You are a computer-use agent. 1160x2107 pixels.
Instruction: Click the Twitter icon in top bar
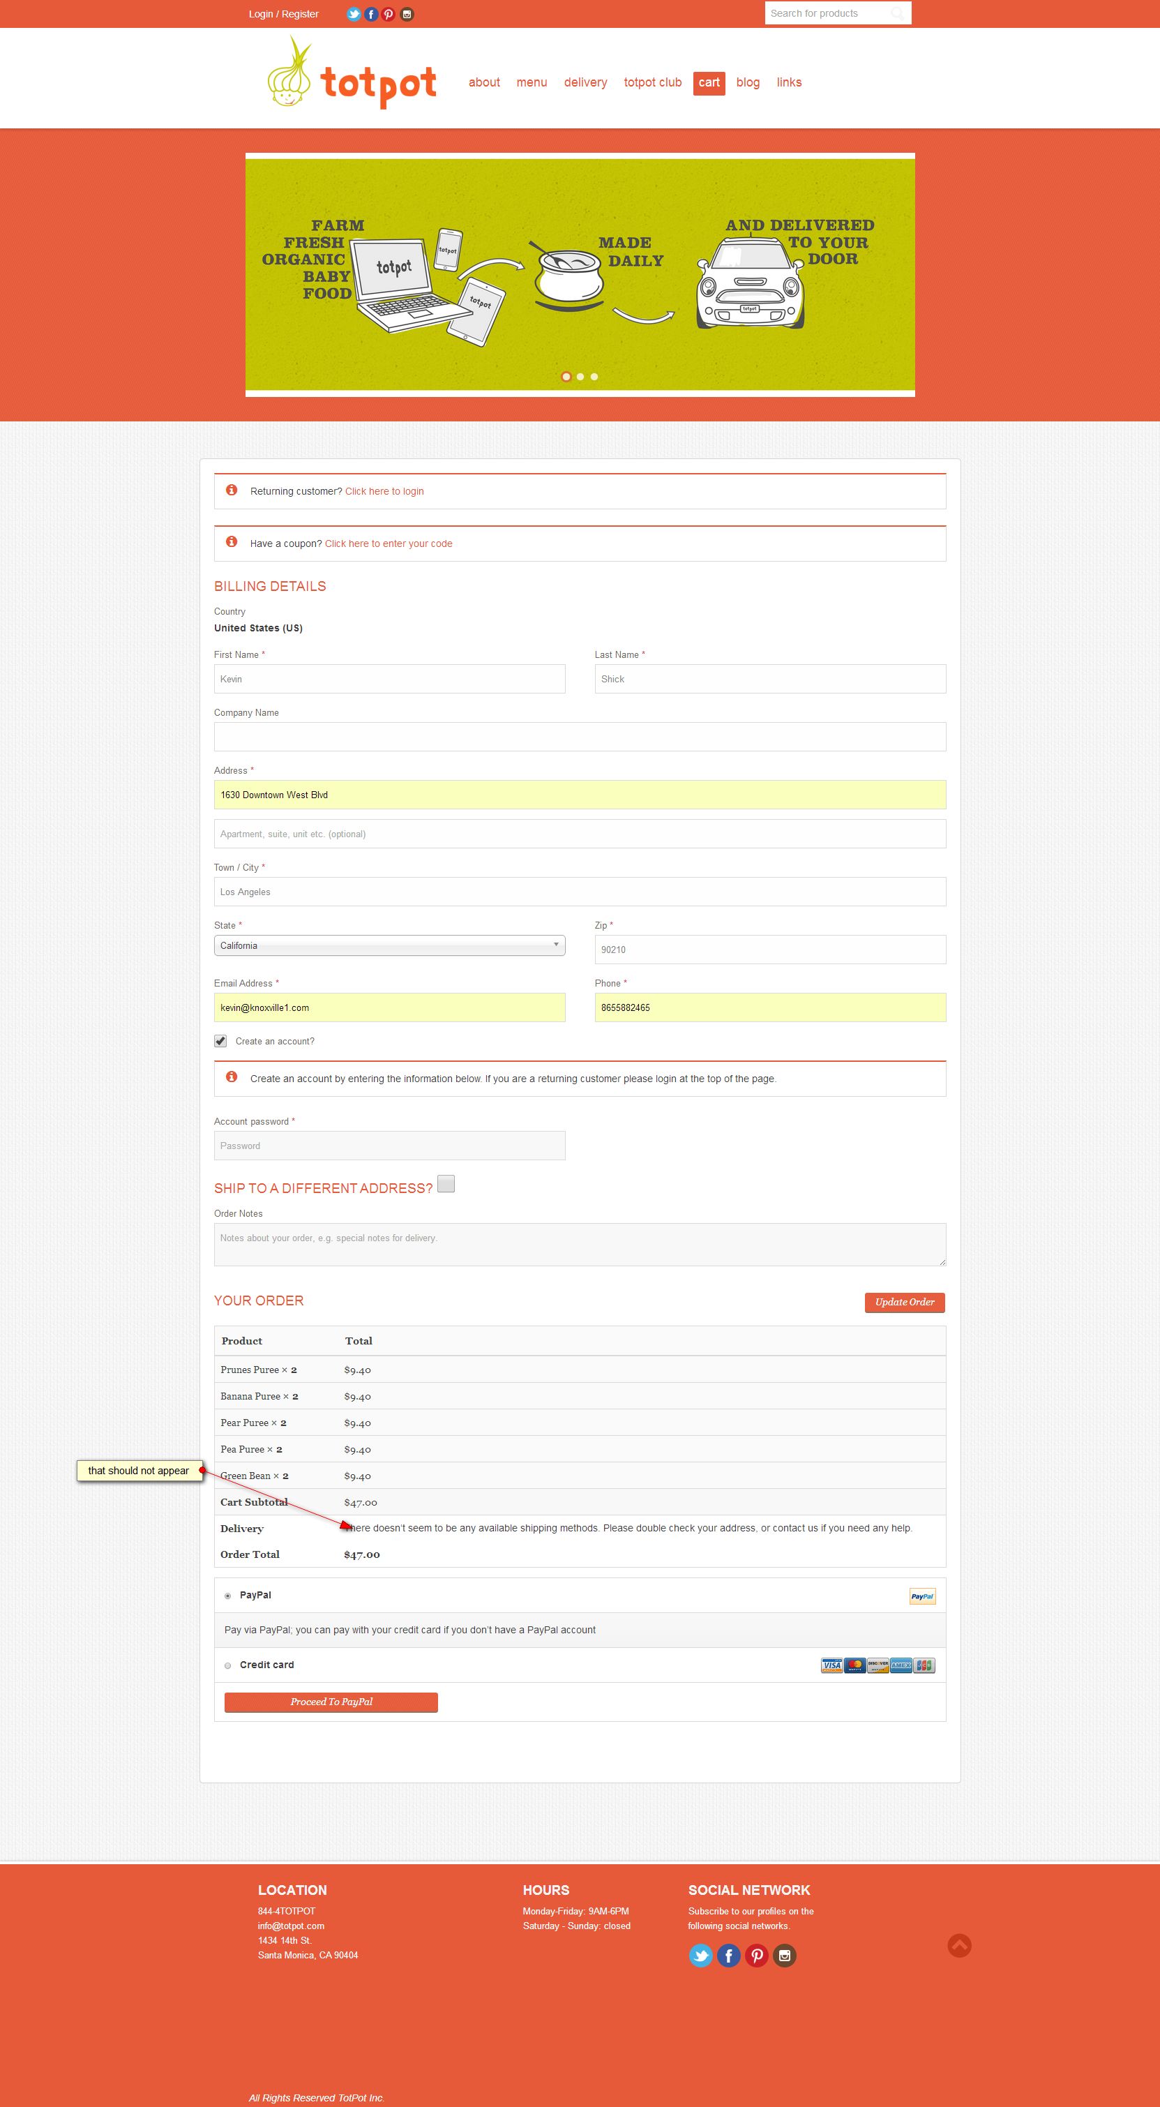pos(353,14)
